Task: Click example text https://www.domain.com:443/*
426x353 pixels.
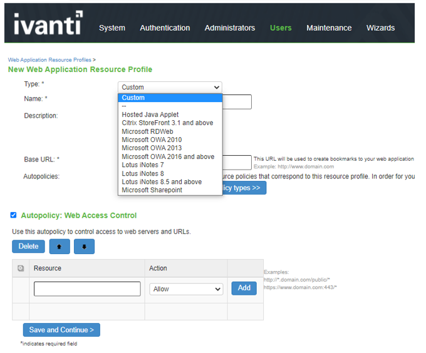Action: [x=300, y=287]
